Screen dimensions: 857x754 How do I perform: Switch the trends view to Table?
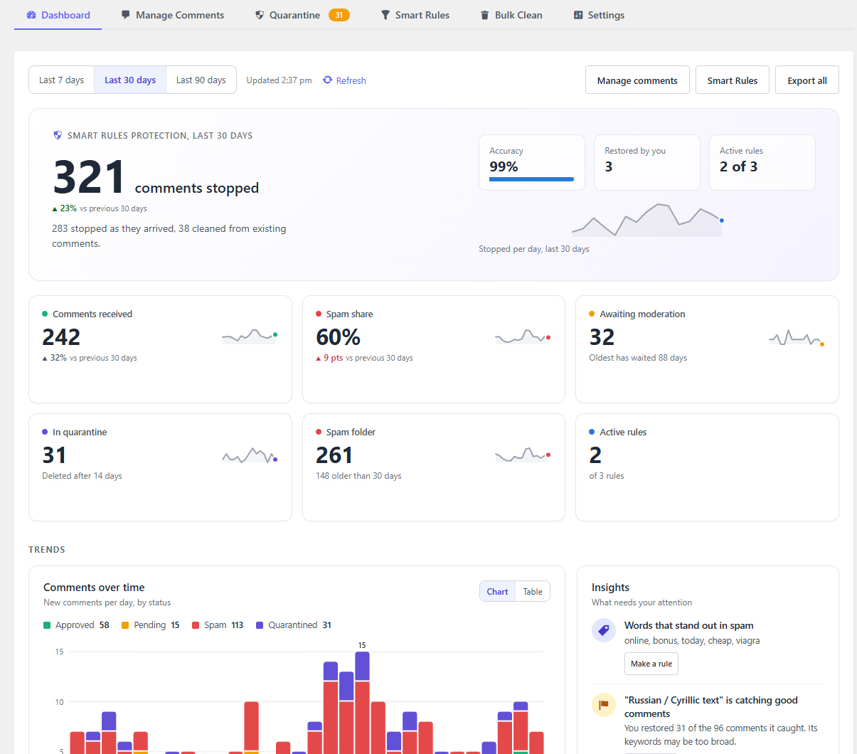coord(533,592)
